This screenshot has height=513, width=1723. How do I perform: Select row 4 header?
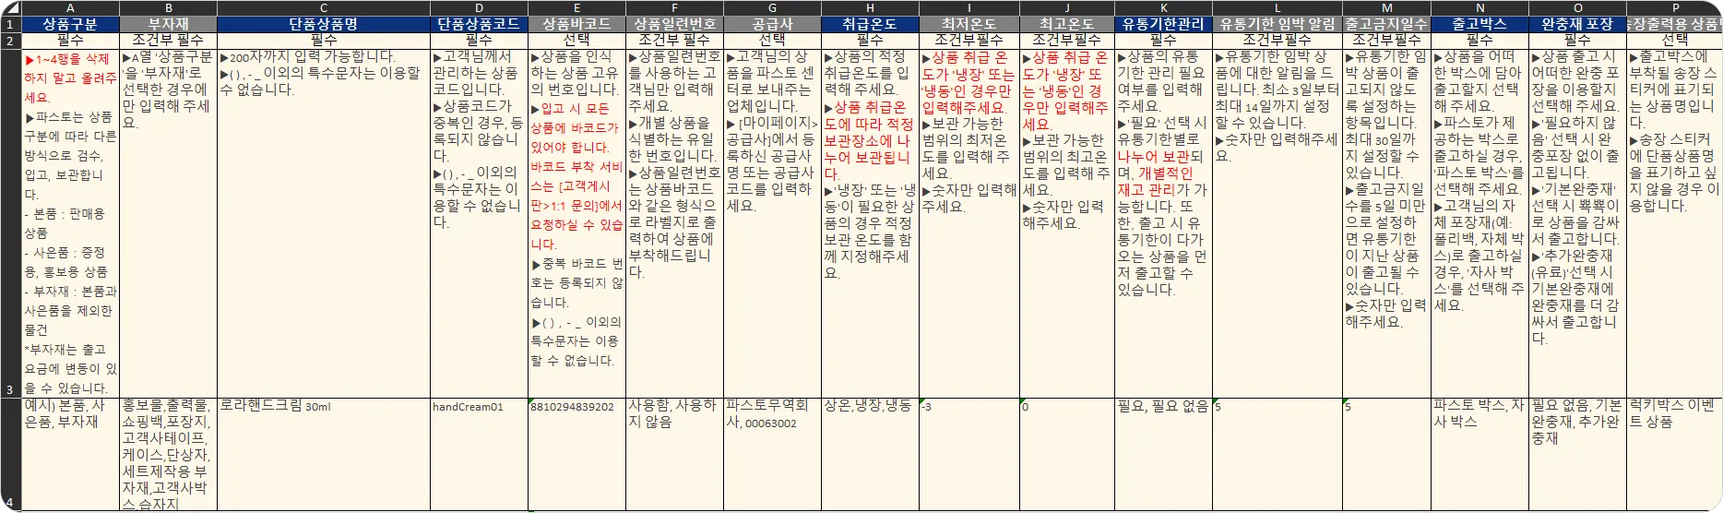tap(10, 454)
